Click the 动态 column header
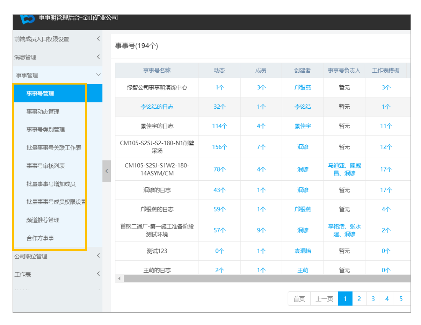The width and height of the screenshot is (421, 325). (219, 71)
